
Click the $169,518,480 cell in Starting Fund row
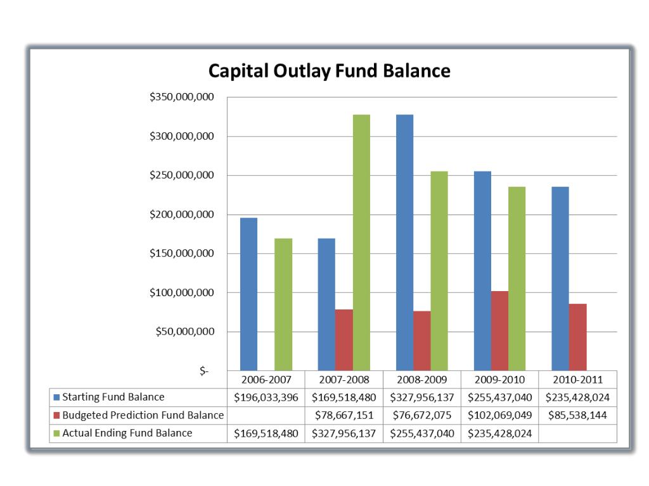coord(344,397)
